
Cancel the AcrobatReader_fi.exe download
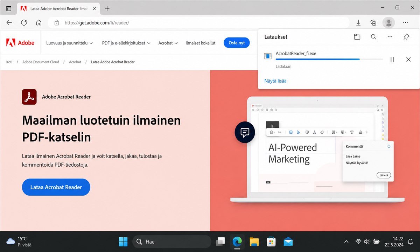point(408,59)
